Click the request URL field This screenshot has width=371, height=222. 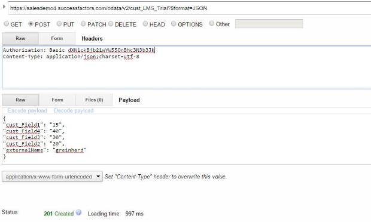(189, 8)
